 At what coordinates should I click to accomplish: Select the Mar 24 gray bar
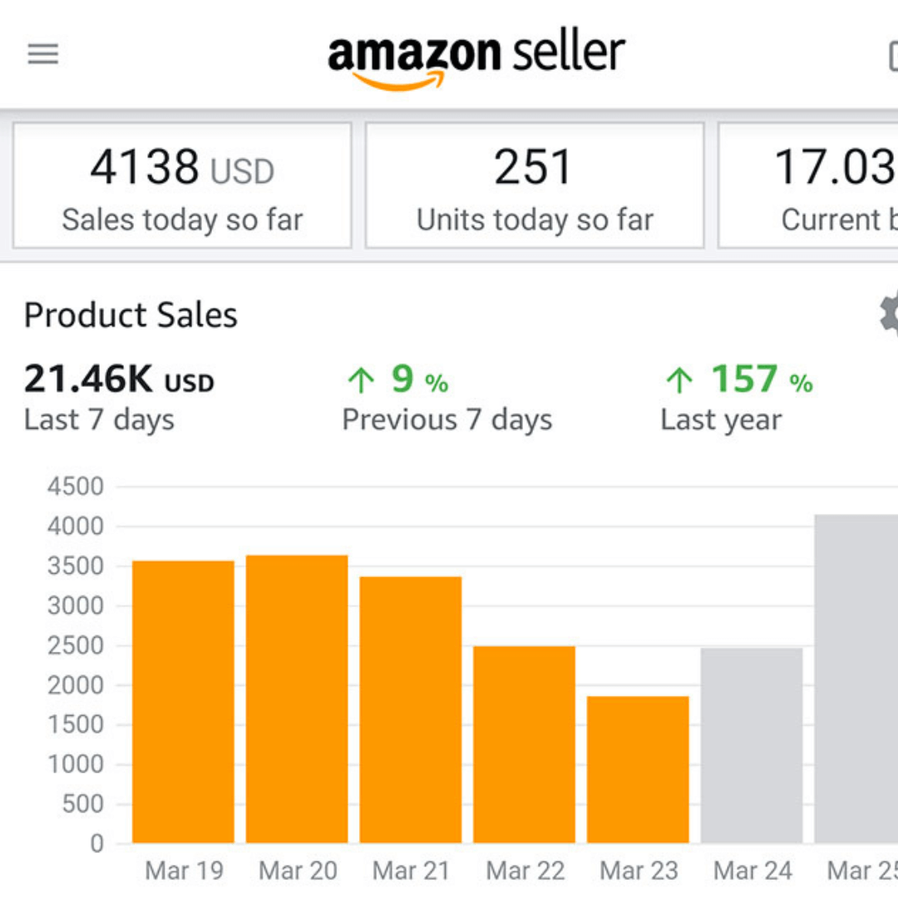coord(752,745)
